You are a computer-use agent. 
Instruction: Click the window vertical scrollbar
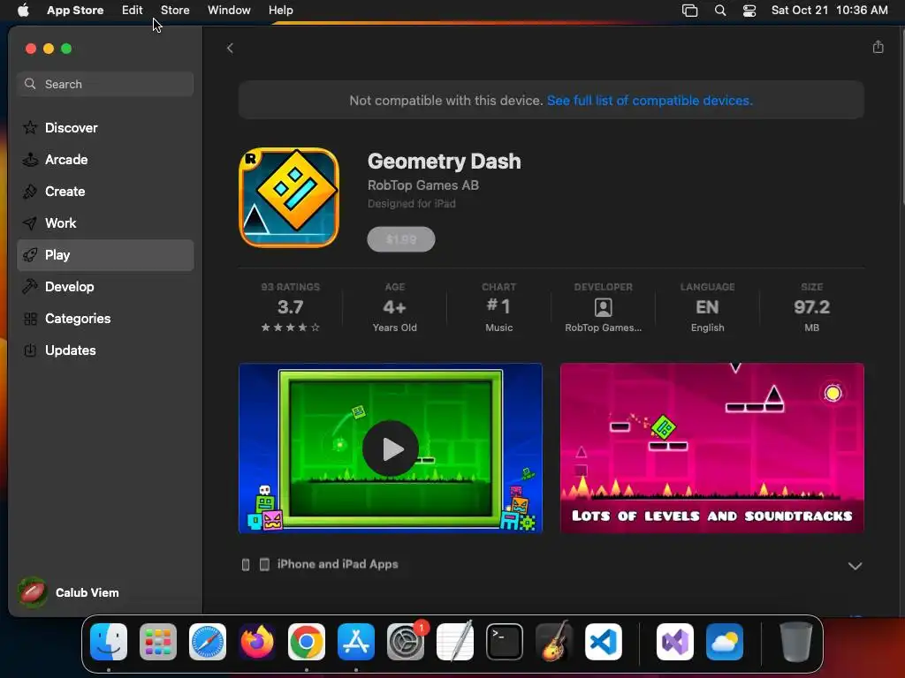coord(902,116)
